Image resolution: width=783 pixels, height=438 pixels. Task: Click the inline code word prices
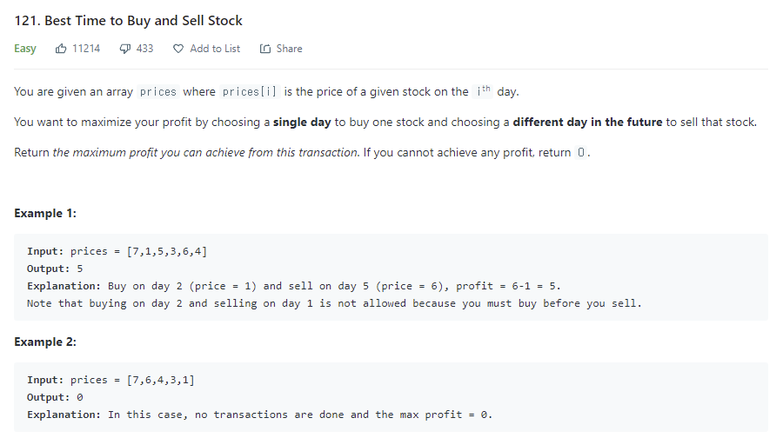point(157,92)
